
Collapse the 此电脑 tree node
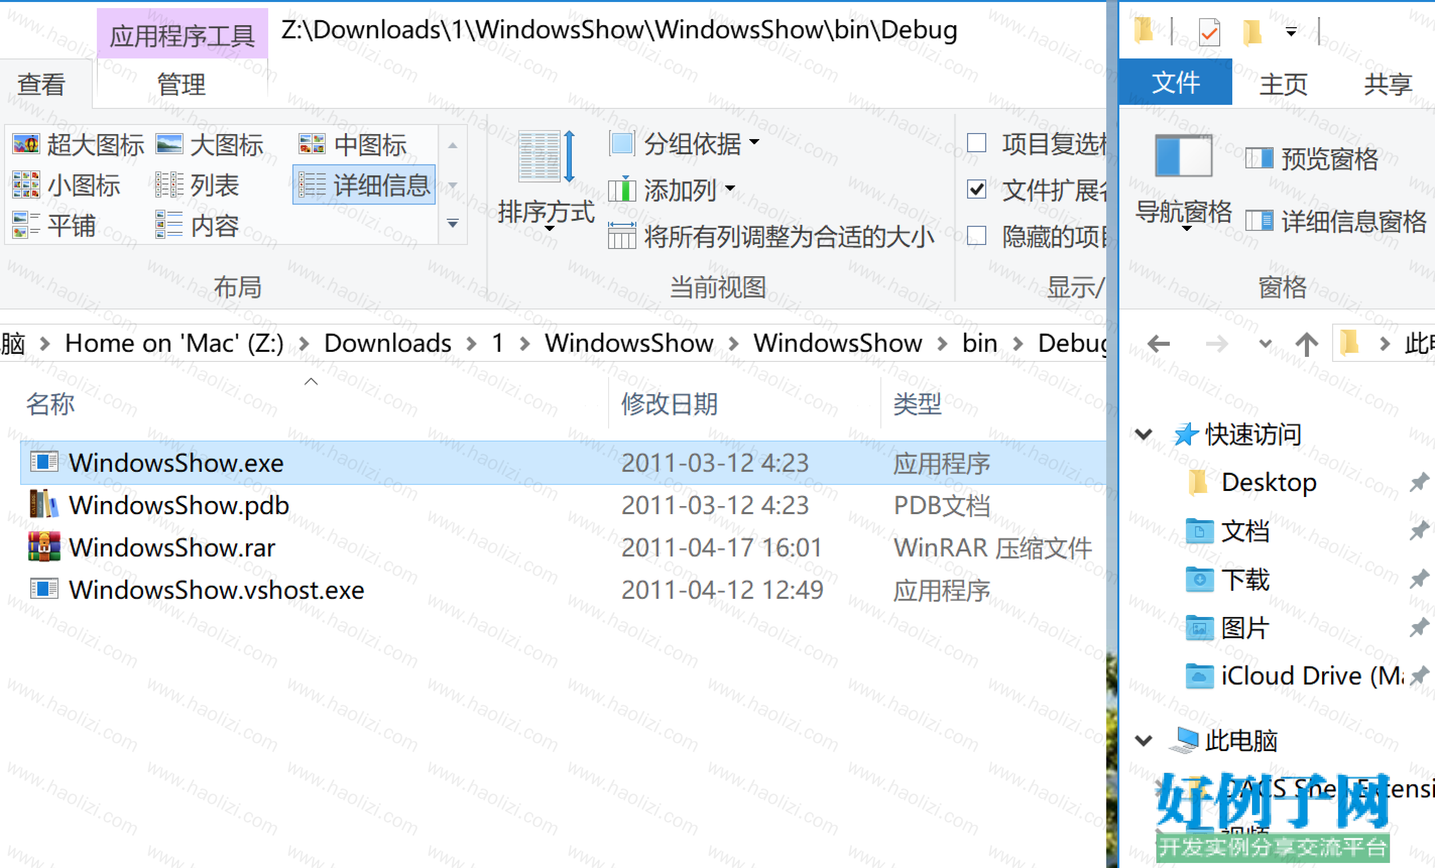point(1144,740)
